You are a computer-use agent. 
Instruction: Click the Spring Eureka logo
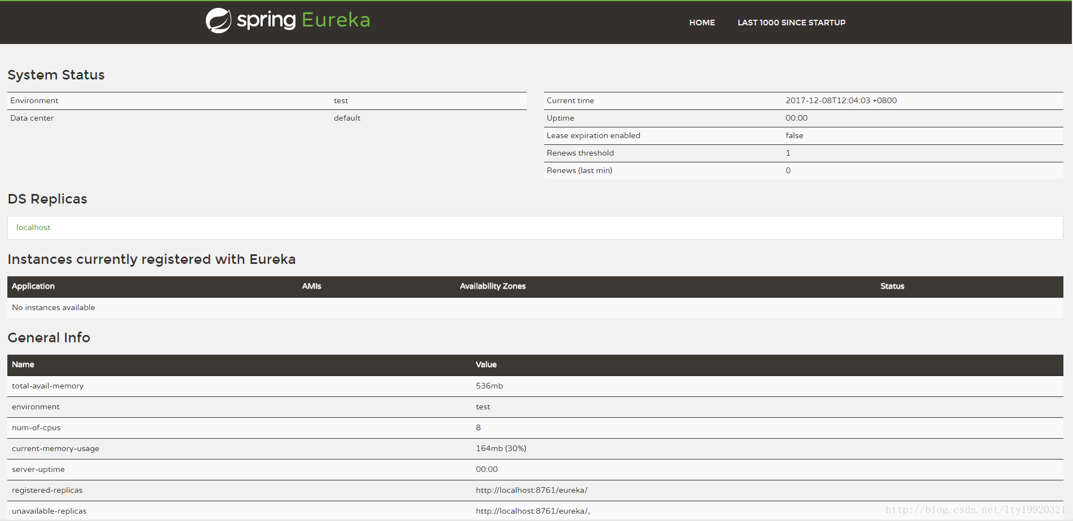288,21
